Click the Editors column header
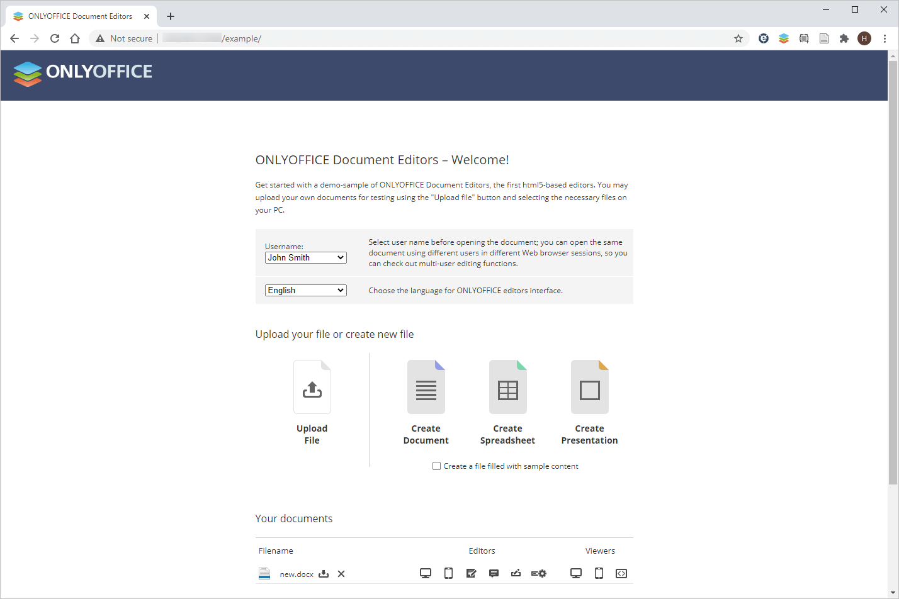This screenshot has width=899, height=599. (x=482, y=551)
